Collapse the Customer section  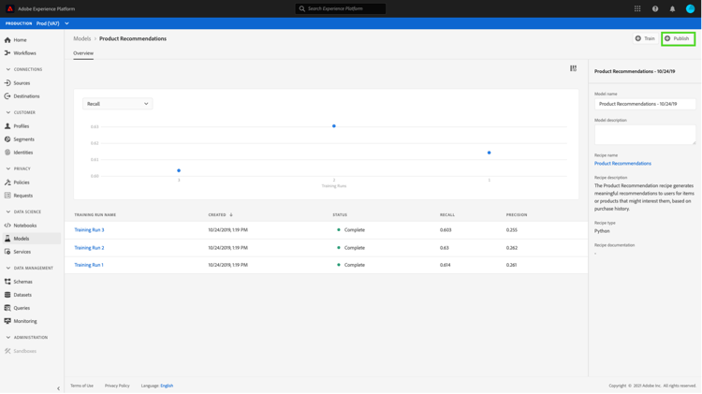[x=8, y=112]
